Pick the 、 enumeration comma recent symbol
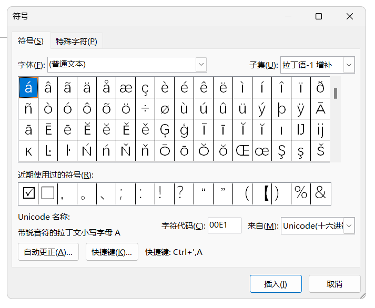 106,194
